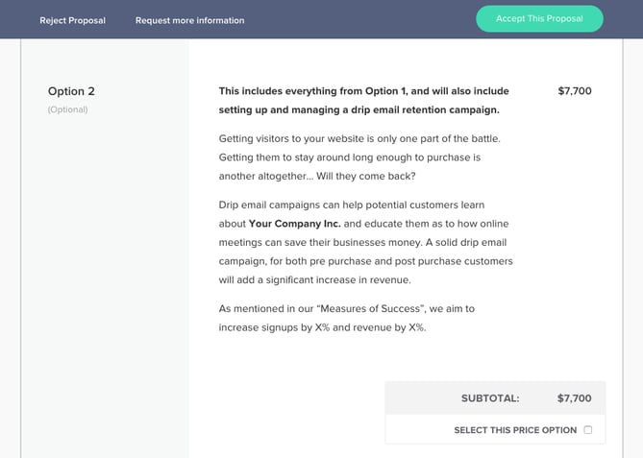Click the 'will add a significant increase in revenue' line
The image size is (643, 458).
[x=314, y=279]
